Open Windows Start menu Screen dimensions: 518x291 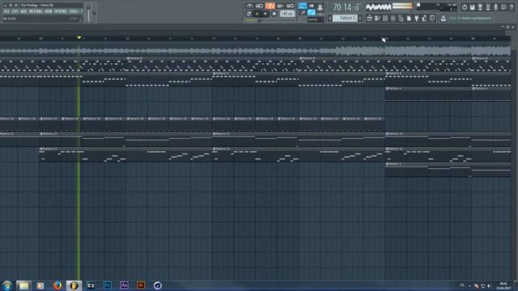[x=7, y=285]
